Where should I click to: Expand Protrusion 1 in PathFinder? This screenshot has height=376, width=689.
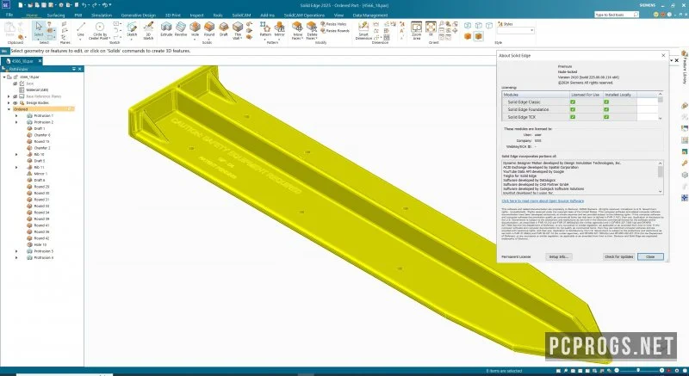pyautogui.click(x=16, y=116)
